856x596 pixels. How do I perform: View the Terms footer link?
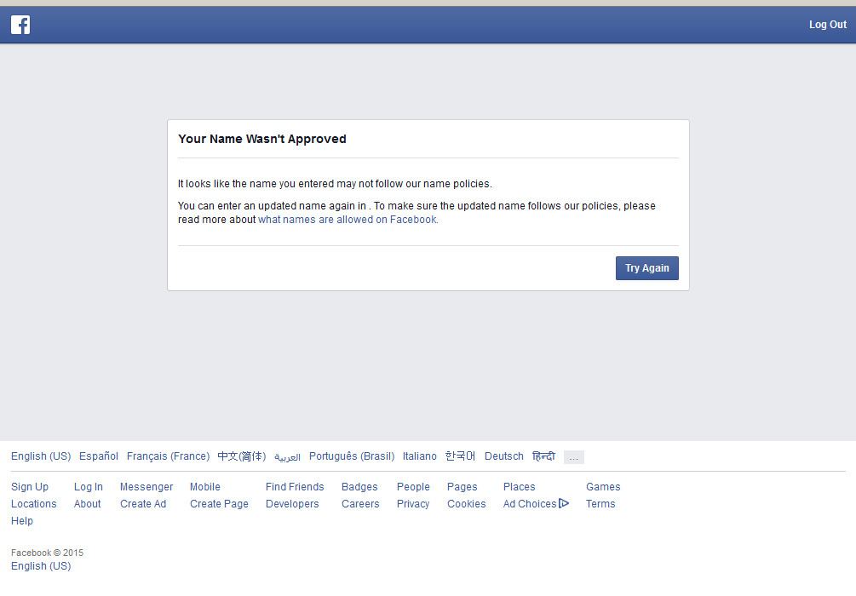pyautogui.click(x=600, y=504)
